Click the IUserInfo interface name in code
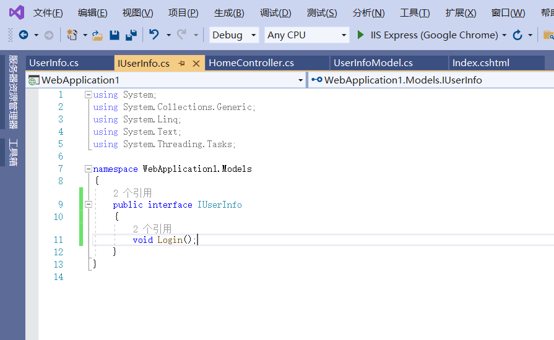Viewport: 554px width, 340px height. [219, 205]
